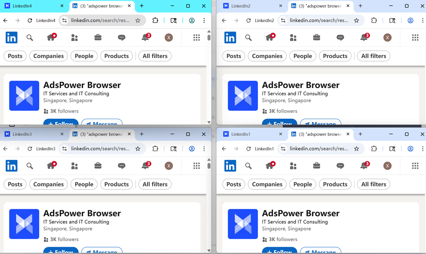
Task: Select Companies filter in the LinkedIn4 window
Action: click(x=49, y=56)
